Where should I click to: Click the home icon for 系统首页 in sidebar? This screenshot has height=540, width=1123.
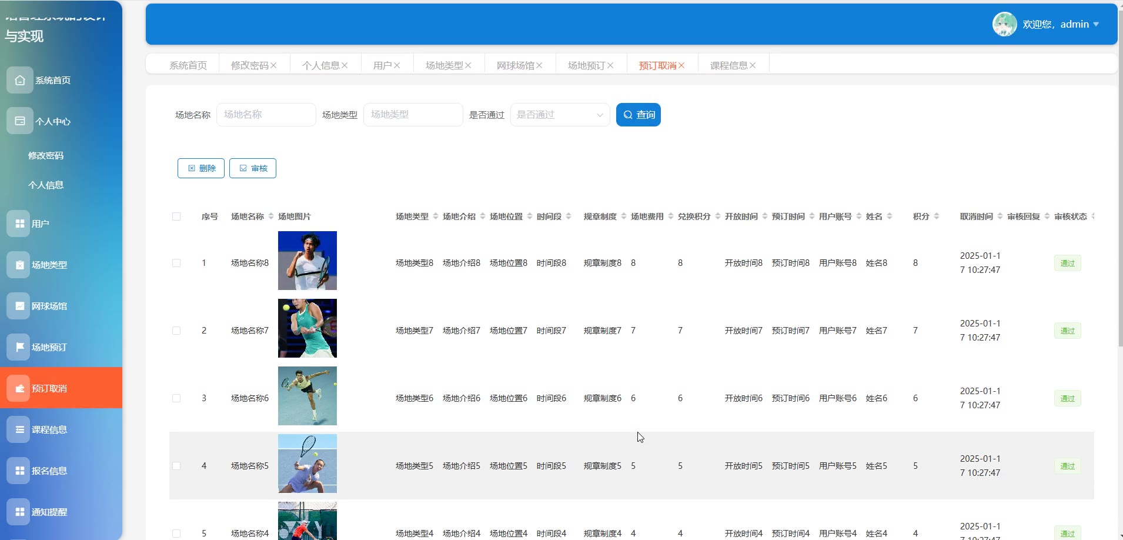[19, 80]
